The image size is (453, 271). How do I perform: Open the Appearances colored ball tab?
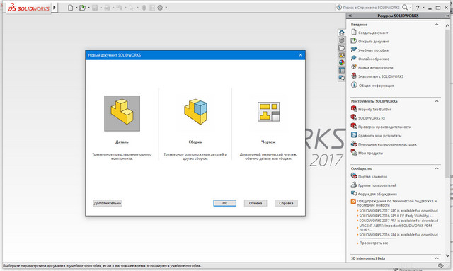[x=341, y=62]
